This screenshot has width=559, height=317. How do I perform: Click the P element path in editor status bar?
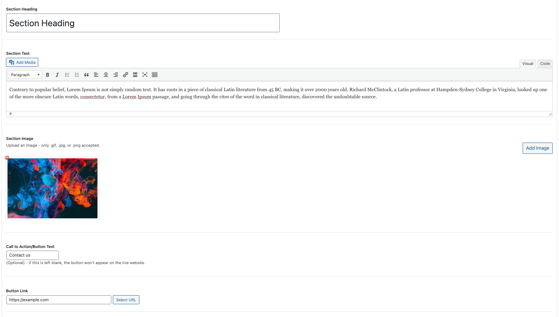pos(10,114)
